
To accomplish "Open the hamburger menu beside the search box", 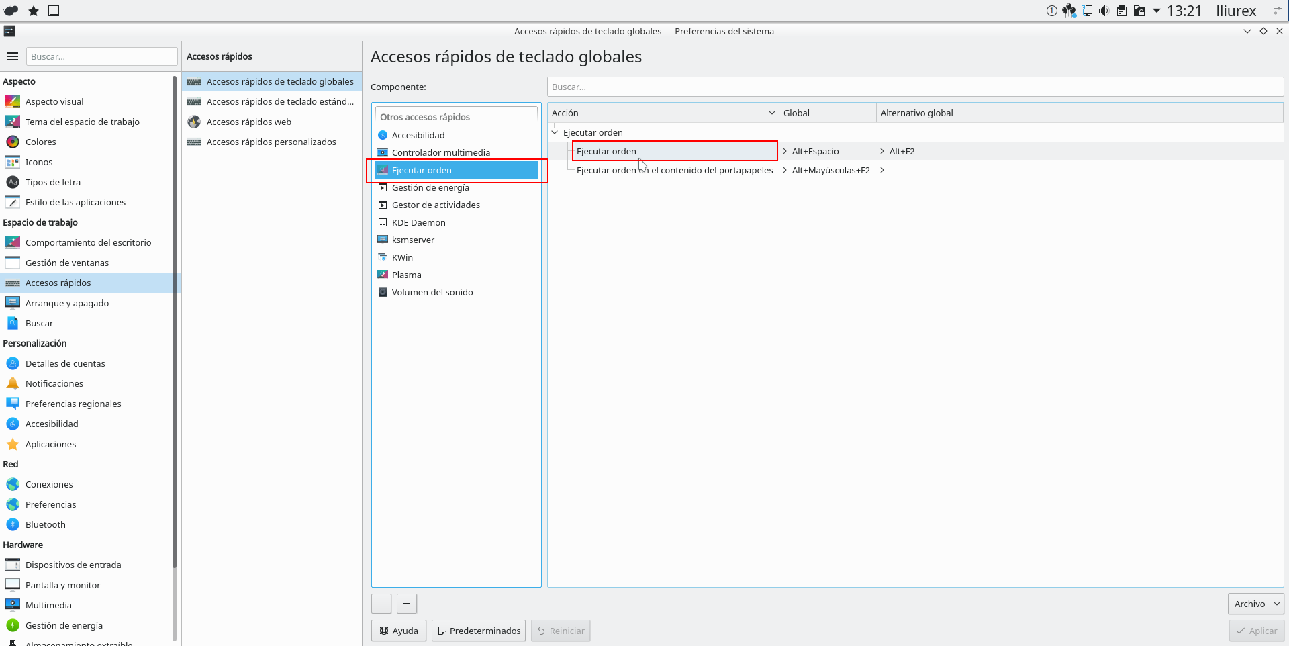I will point(12,56).
